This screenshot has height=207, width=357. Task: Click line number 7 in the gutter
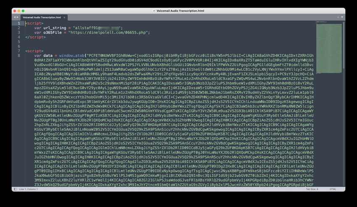(19, 51)
